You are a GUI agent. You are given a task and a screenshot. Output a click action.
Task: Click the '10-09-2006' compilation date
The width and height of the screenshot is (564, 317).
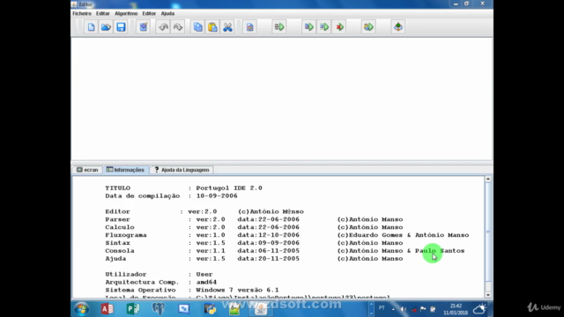[x=217, y=195]
